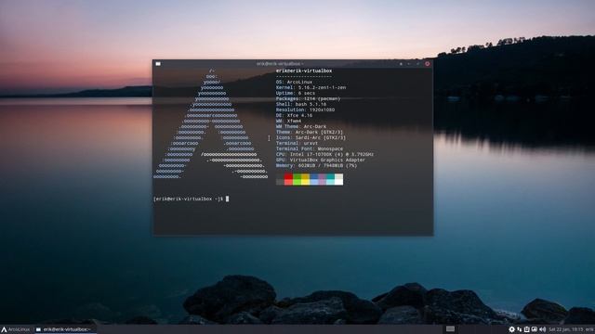Open the clipboard manager tray icon
595x334 pixels.
click(527, 329)
